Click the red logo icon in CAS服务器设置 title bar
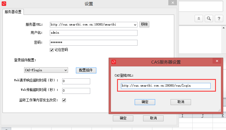 pyautogui.click(x=114, y=62)
